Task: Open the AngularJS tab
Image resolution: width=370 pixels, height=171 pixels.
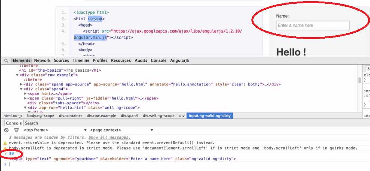Action: [180, 61]
